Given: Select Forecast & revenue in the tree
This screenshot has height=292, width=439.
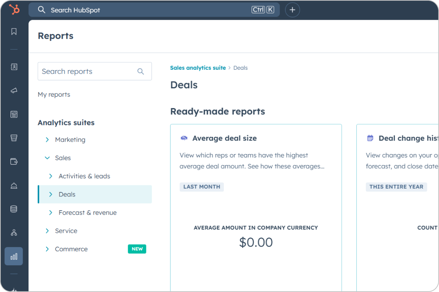Looking at the screenshot, I should tap(88, 213).
